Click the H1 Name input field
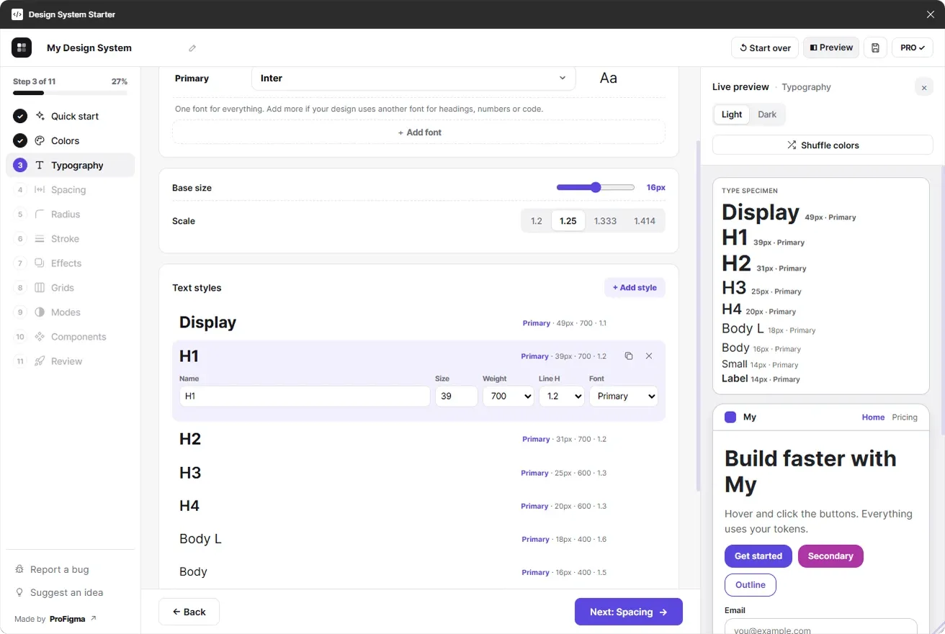Screen dimensions: 945x634 coord(305,396)
